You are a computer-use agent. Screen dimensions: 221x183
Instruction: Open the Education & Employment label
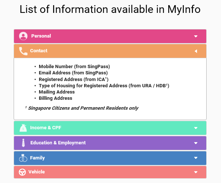click(58, 142)
